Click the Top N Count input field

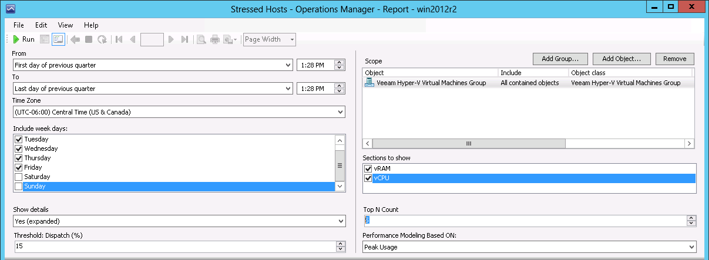526,221
